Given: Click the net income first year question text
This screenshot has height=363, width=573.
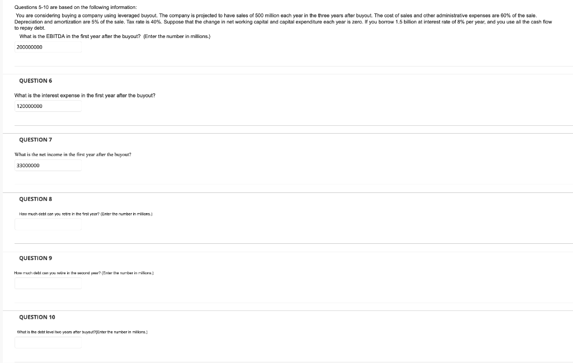Looking at the screenshot, I should 73,154.
